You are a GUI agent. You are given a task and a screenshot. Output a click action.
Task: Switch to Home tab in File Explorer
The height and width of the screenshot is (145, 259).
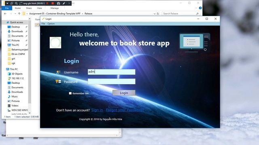click(18, 8)
